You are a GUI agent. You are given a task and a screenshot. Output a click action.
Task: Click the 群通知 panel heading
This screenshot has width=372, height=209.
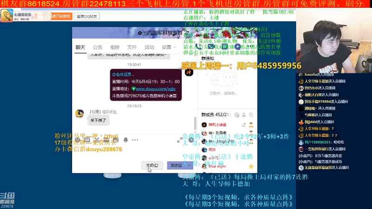(207, 59)
